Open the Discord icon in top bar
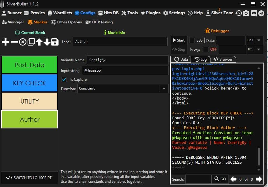 point(254,13)
